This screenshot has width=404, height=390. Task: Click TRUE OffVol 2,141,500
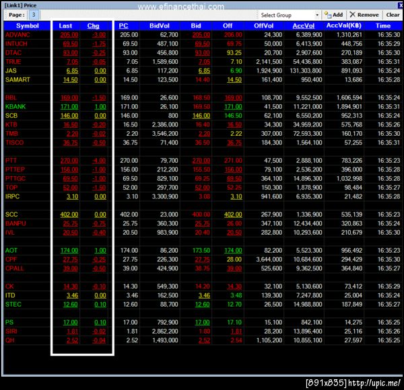click(x=269, y=62)
